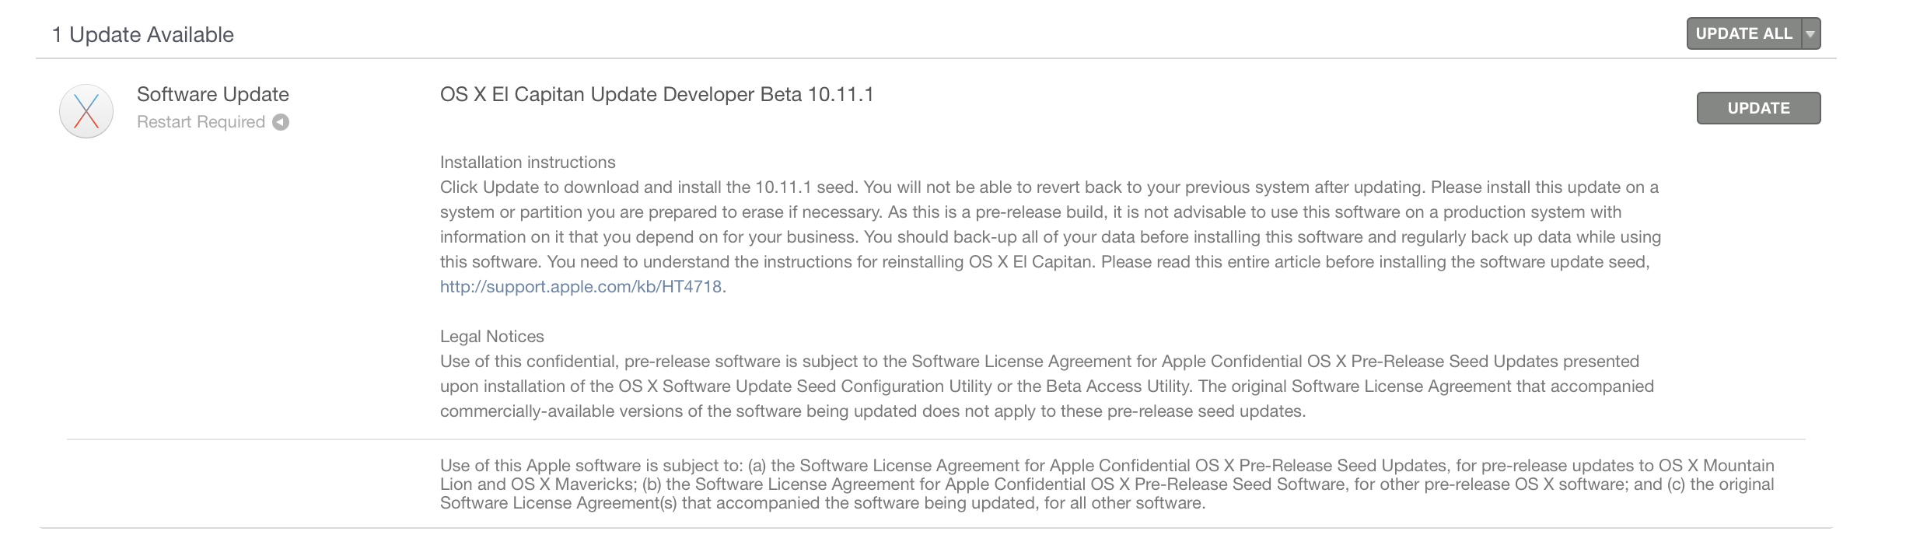Click the line starting 'system or partition'
The width and height of the screenshot is (1913, 549).
click(x=1030, y=212)
